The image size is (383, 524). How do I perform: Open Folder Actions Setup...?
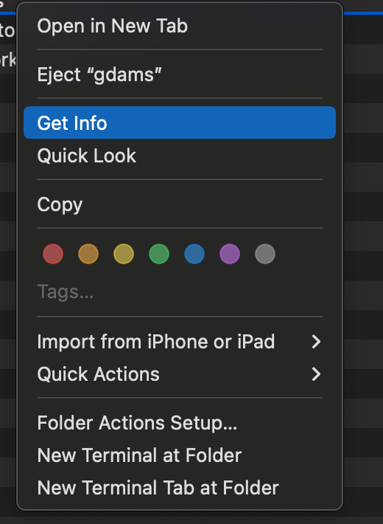(x=180, y=423)
